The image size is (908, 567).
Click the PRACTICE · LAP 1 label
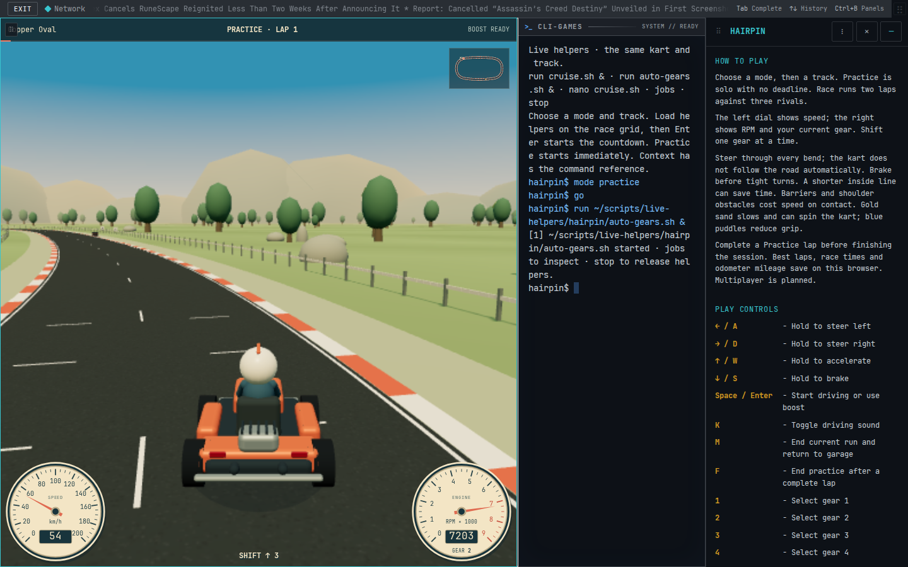[262, 30]
